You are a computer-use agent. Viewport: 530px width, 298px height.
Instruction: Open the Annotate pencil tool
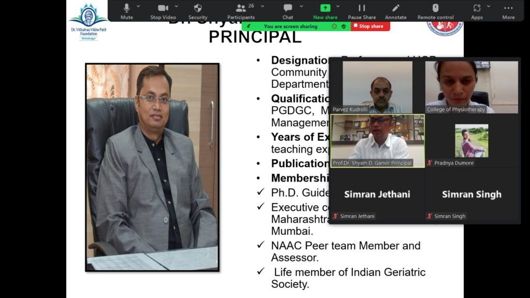[395, 11]
